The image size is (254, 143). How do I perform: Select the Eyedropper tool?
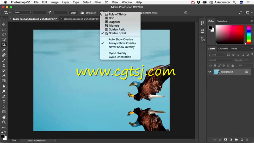pyautogui.click(x=4, y=50)
